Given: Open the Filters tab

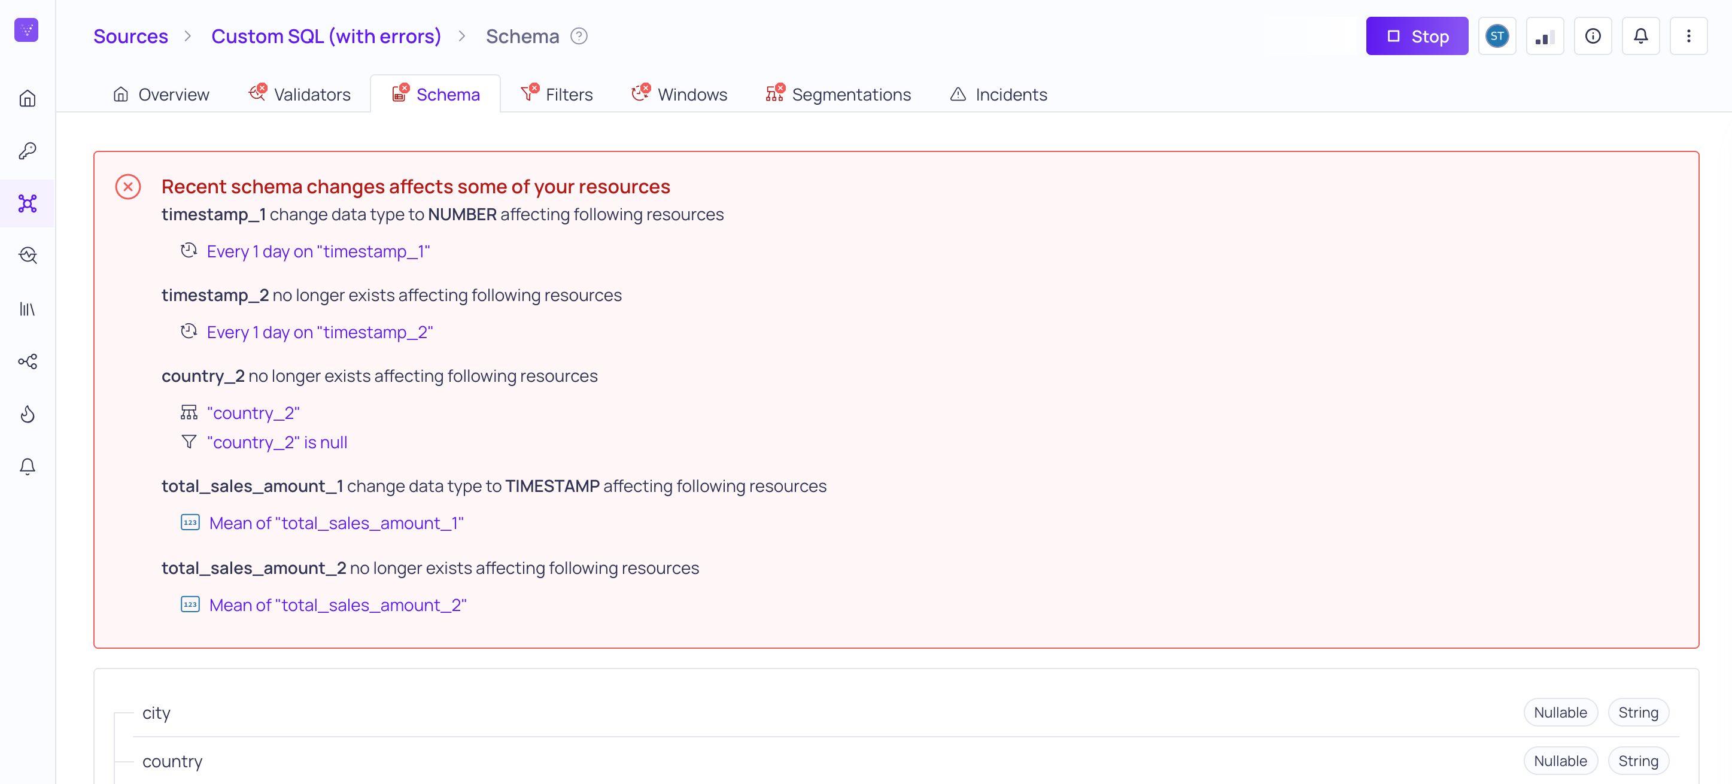Looking at the screenshot, I should tap(557, 94).
